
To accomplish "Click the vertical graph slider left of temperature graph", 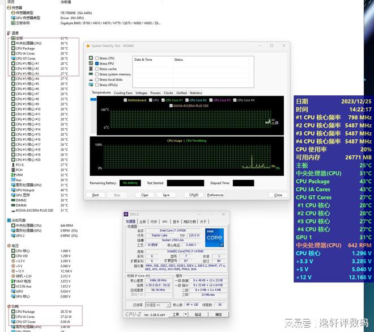I will coord(93,116).
